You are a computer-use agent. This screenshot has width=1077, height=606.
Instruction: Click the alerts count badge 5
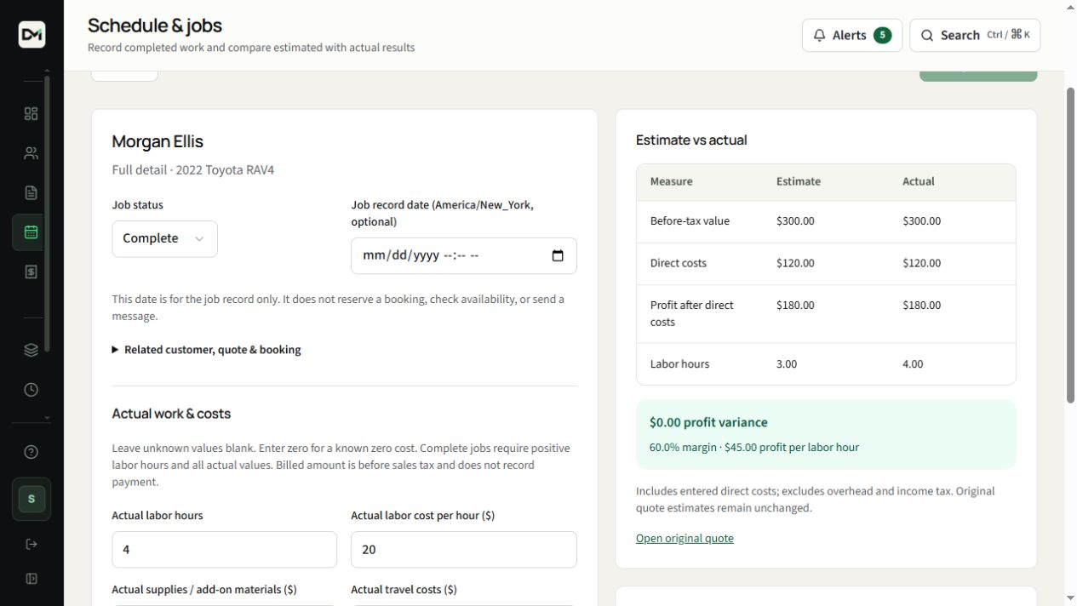pos(882,35)
